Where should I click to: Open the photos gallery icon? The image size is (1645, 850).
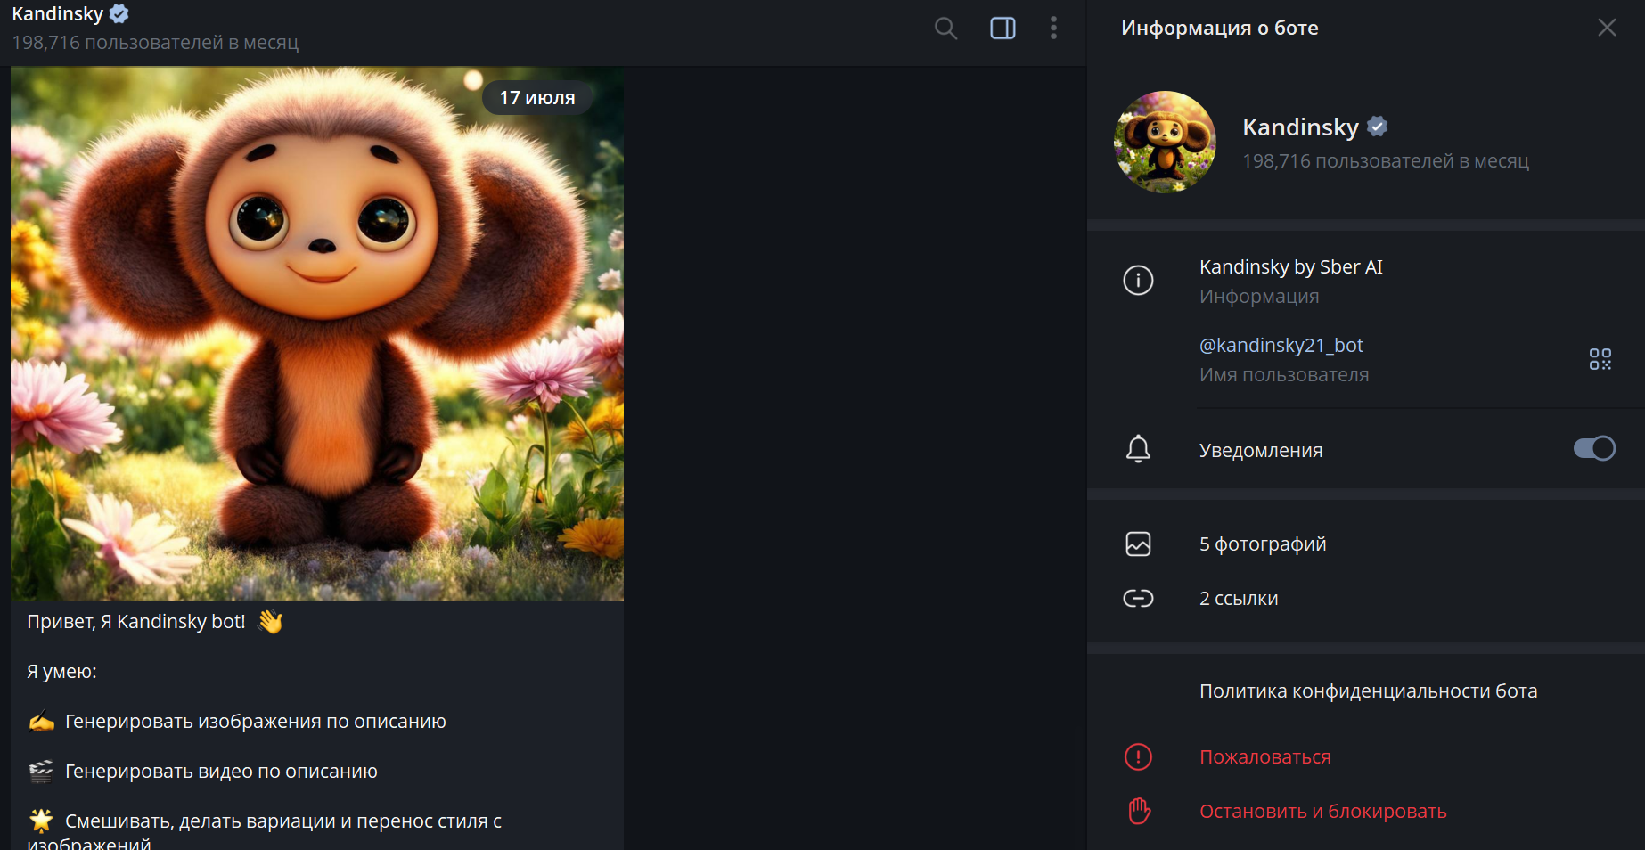pyautogui.click(x=1138, y=544)
